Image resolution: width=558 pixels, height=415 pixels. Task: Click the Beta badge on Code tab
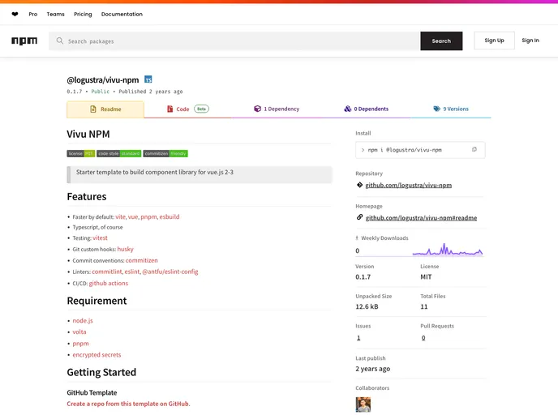[201, 109]
